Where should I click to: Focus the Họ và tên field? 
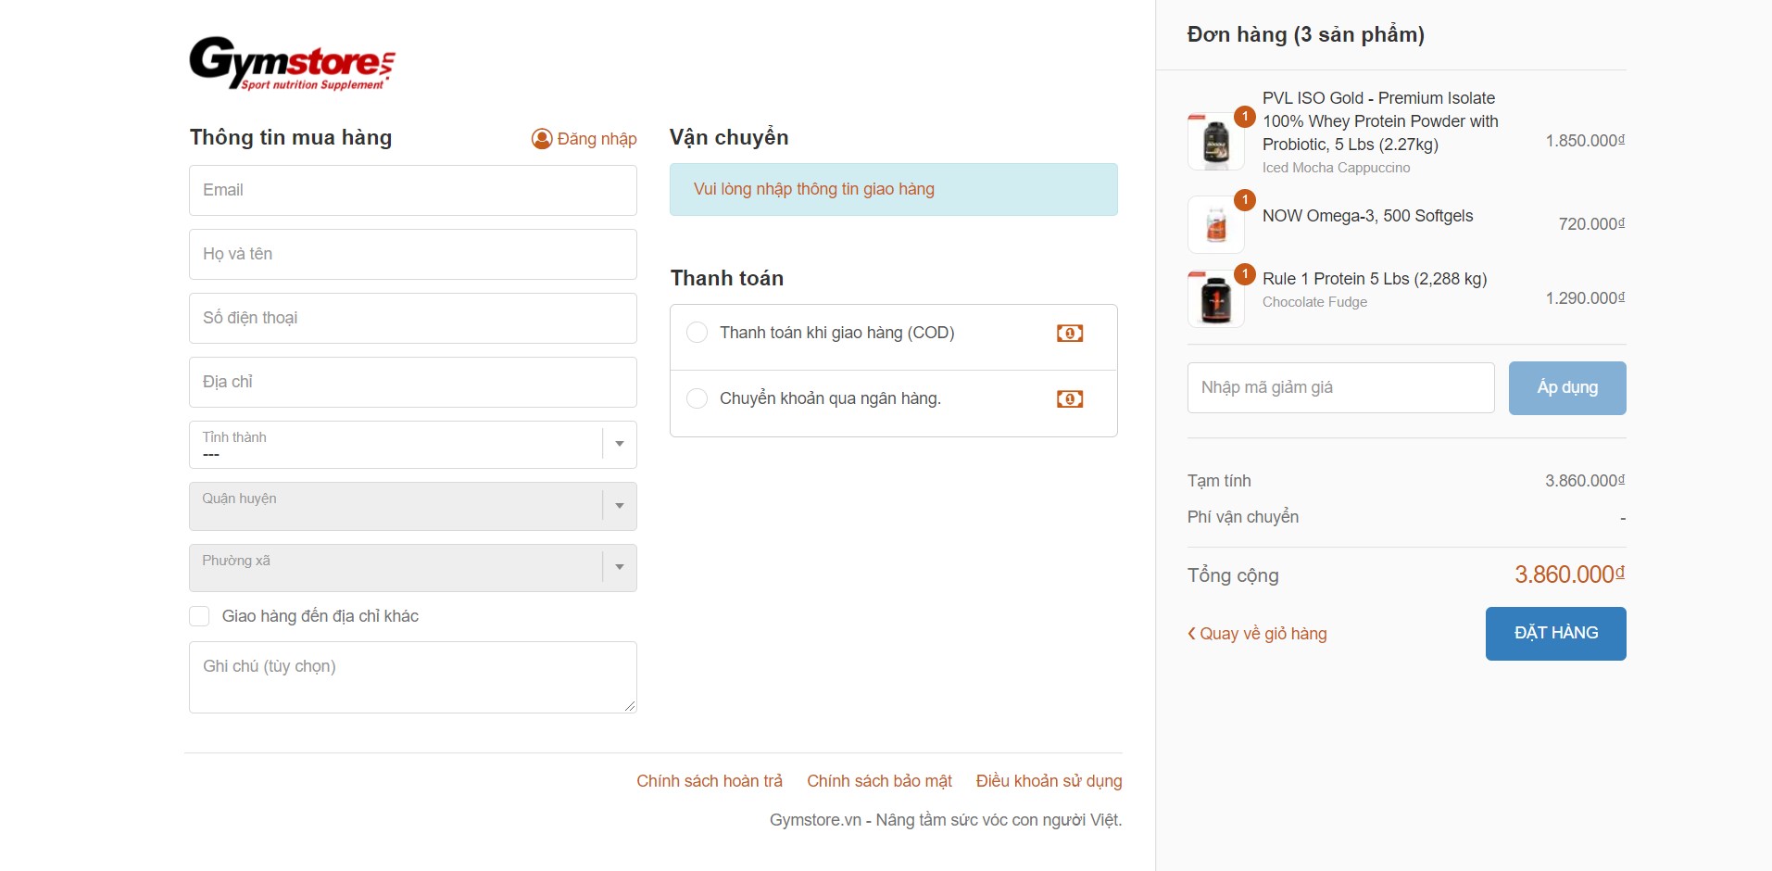click(x=413, y=254)
